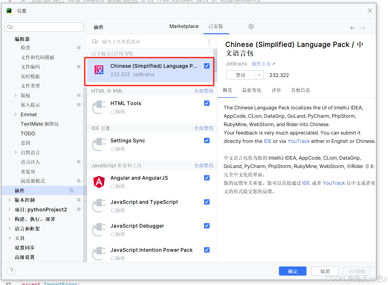Click the more options icon in plugin search
388x285 pixels.
(x=209, y=42)
